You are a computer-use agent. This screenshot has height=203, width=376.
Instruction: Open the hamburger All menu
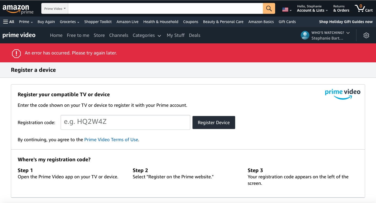coord(9,22)
